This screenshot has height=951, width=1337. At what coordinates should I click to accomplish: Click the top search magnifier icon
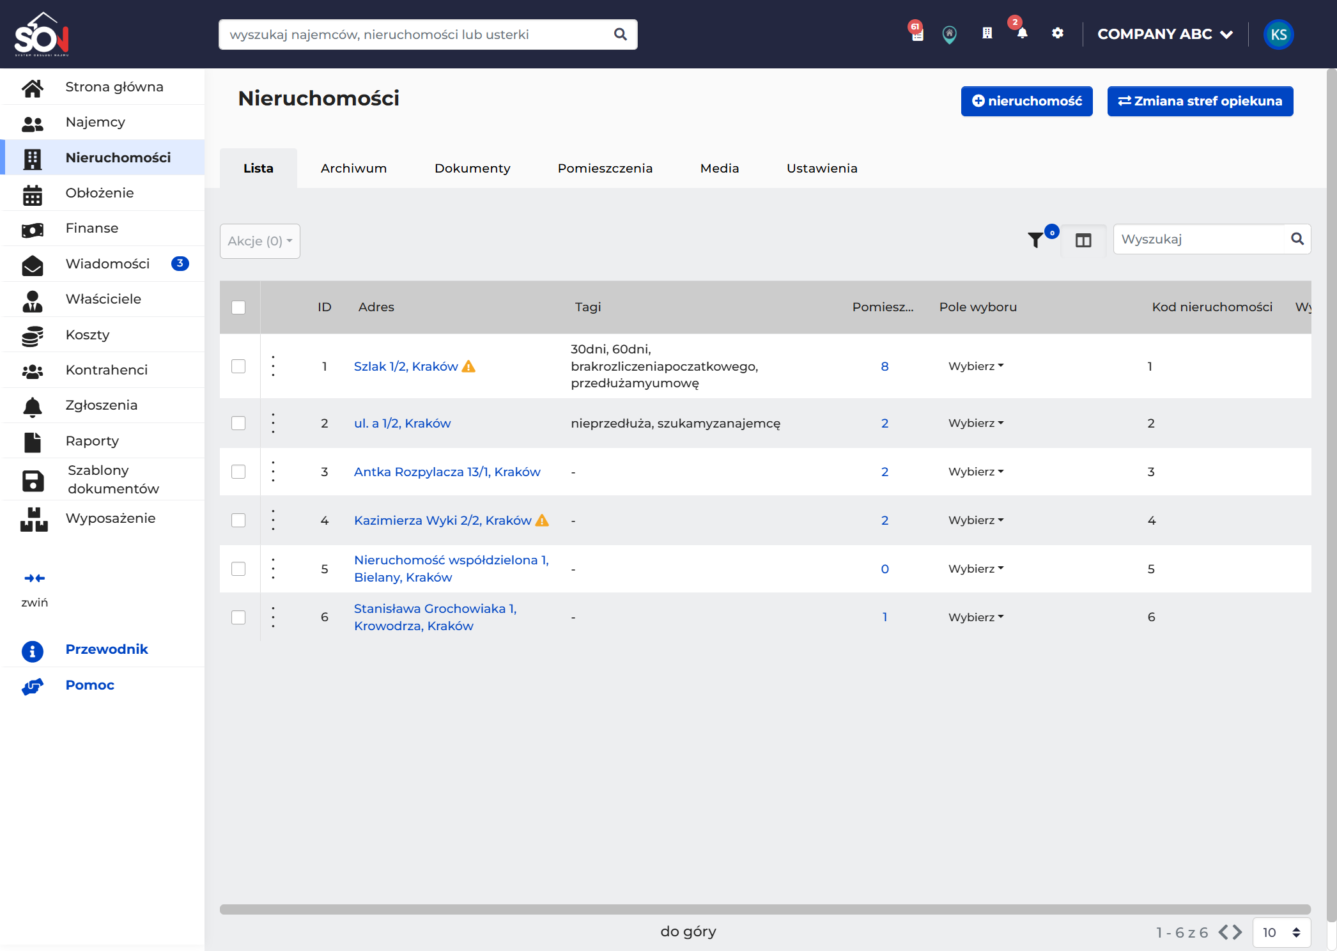click(620, 35)
